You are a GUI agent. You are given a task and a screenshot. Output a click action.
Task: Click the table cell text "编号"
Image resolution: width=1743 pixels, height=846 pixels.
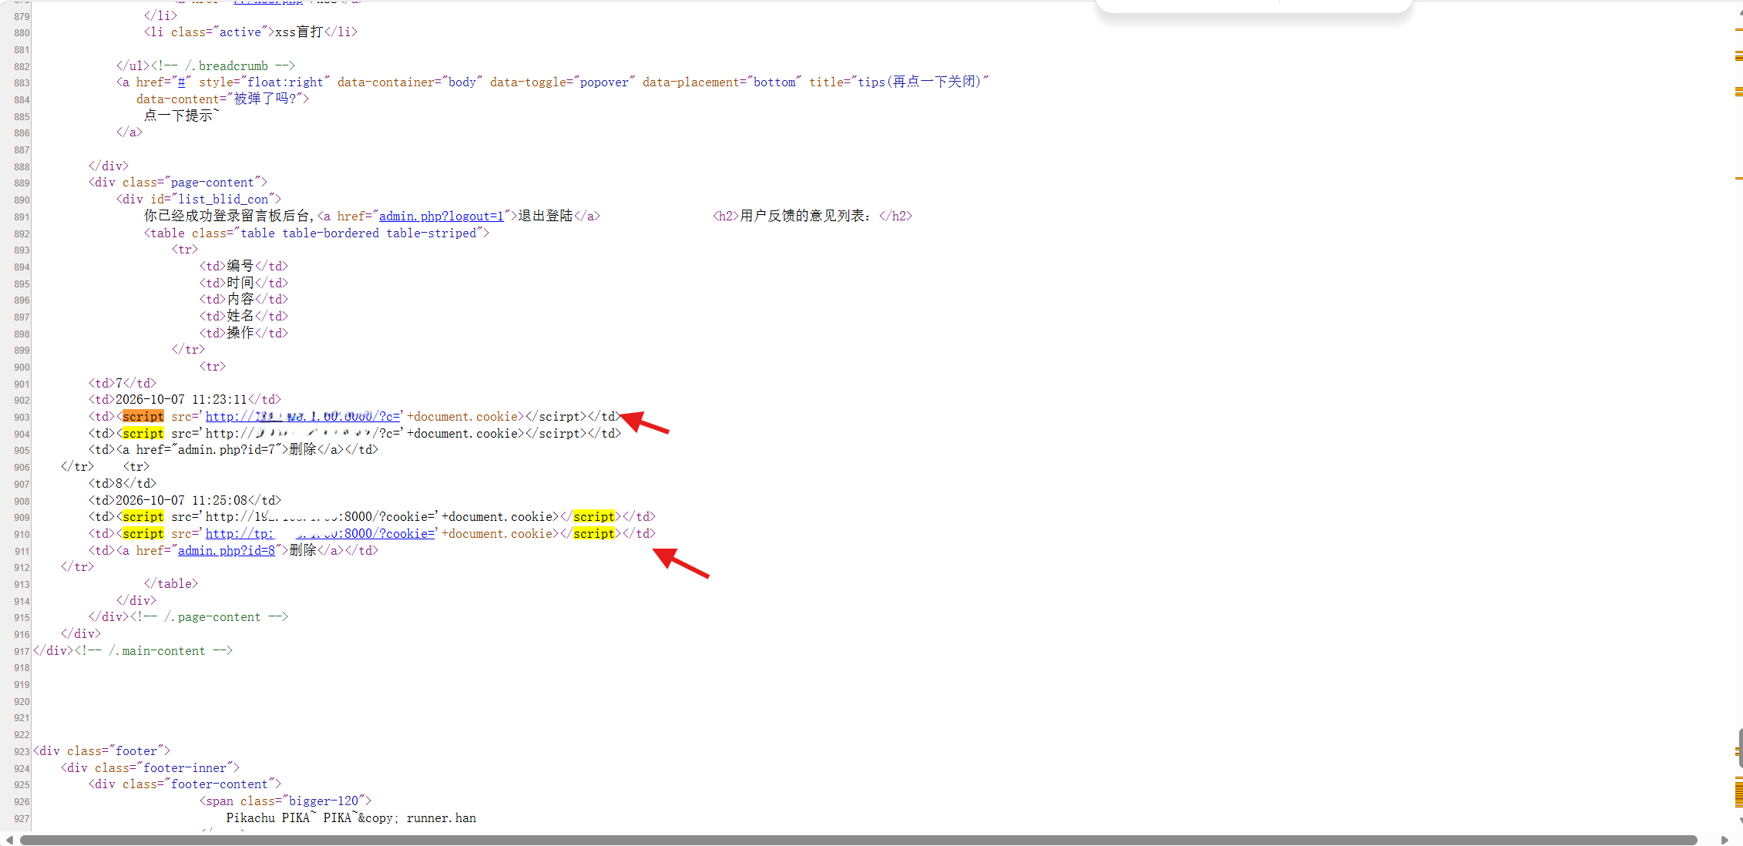pos(240,267)
